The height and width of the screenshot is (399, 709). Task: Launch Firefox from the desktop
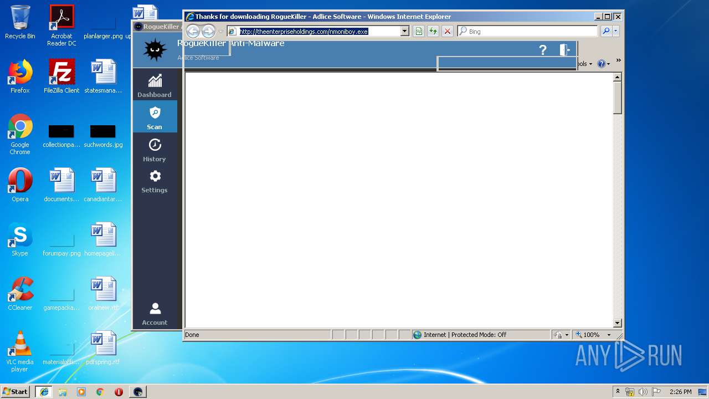20,76
